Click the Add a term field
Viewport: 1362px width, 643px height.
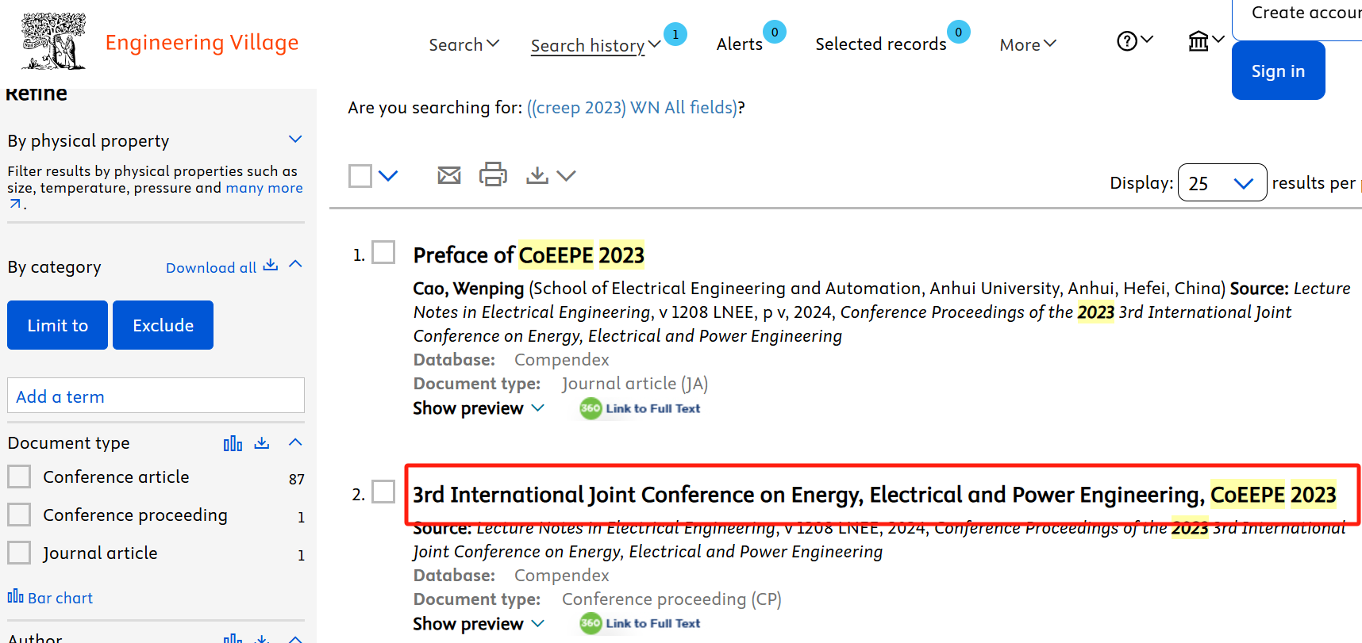pos(156,396)
